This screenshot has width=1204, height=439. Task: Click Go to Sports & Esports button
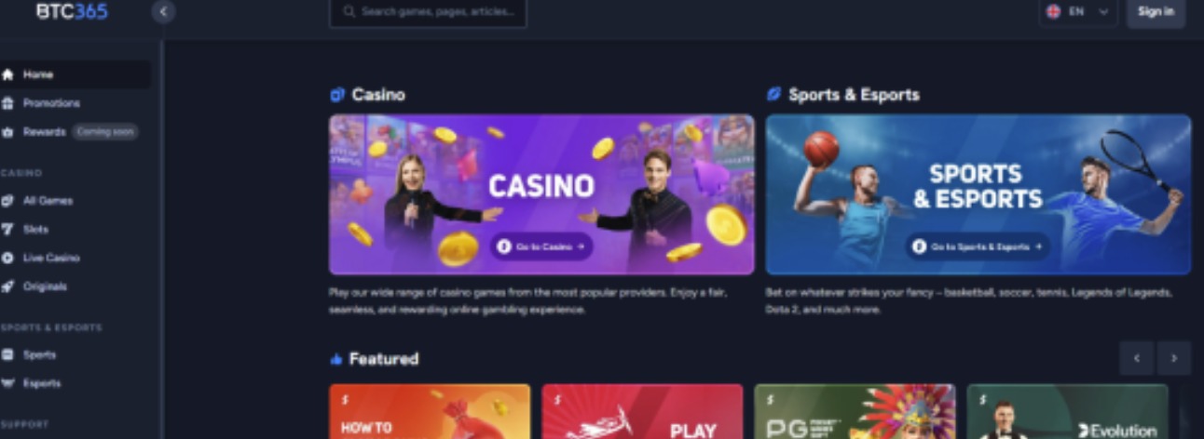978,246
